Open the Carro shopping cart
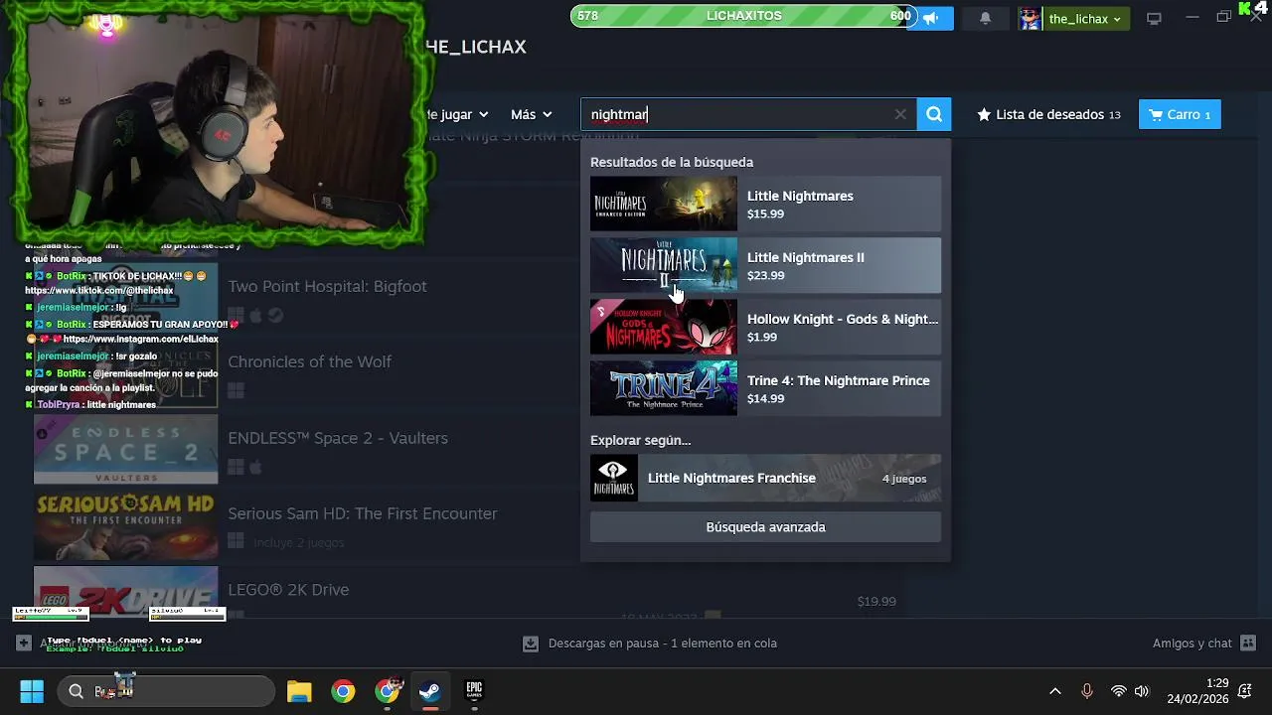Image resolution: width=1272 pixels, height=715 pixels. point(1180,114)
